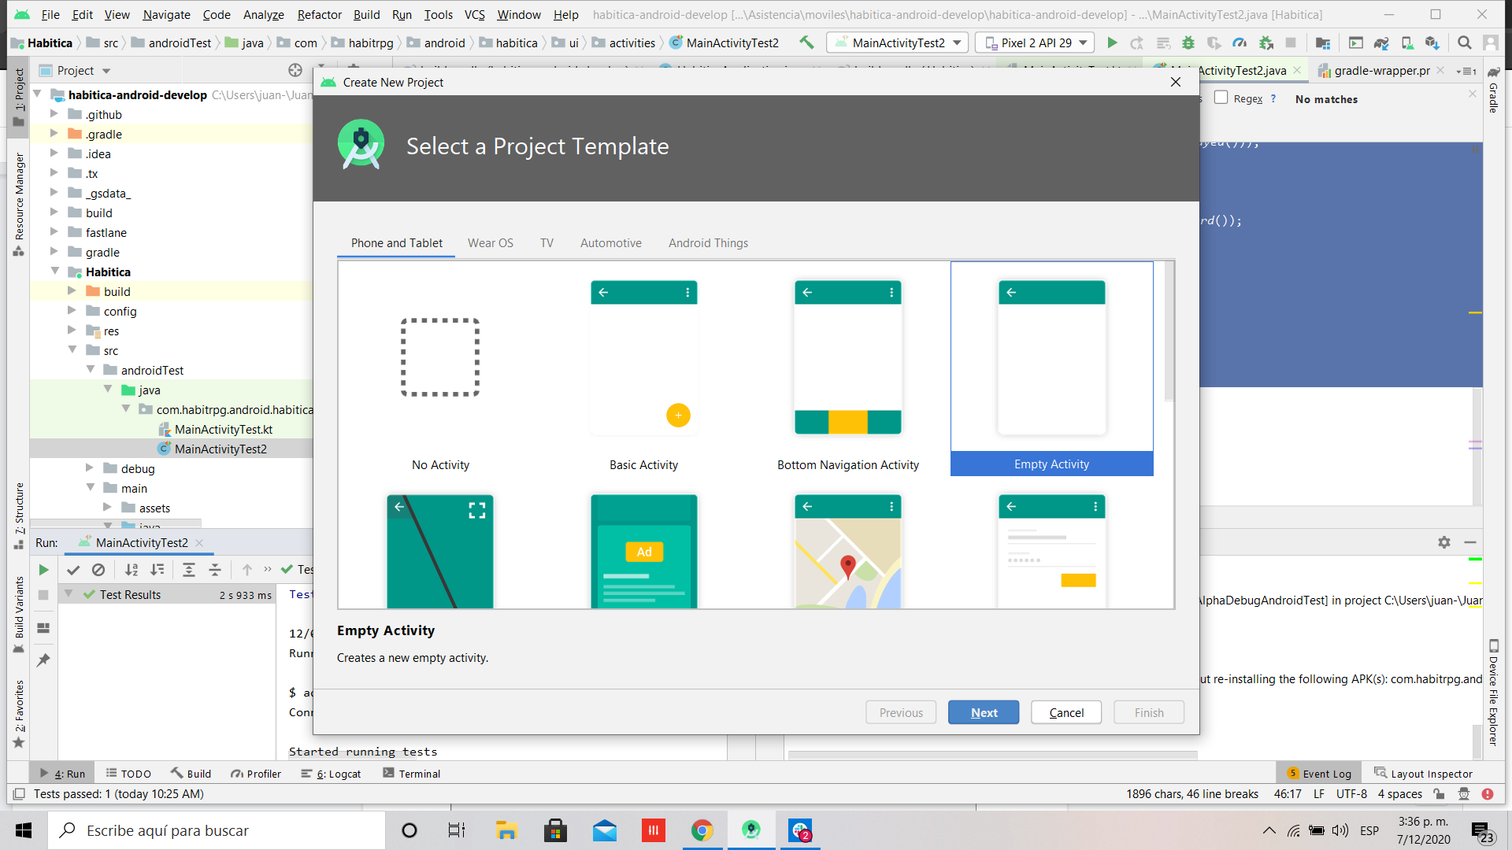1512x850 pixels.
Task: Click the Cancel button
Action: (x=1065, y=712)
